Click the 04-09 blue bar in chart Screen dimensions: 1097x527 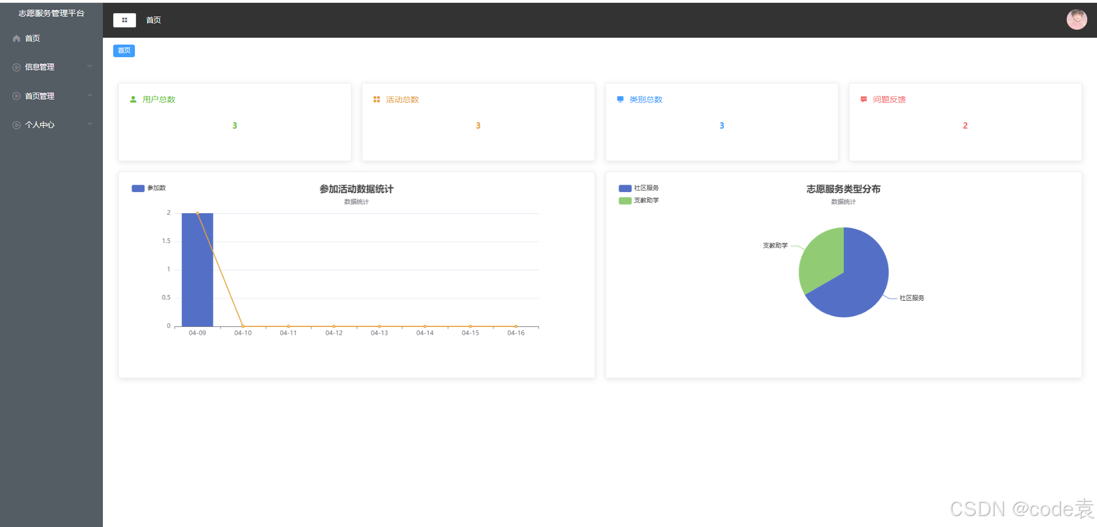[197, 270]
